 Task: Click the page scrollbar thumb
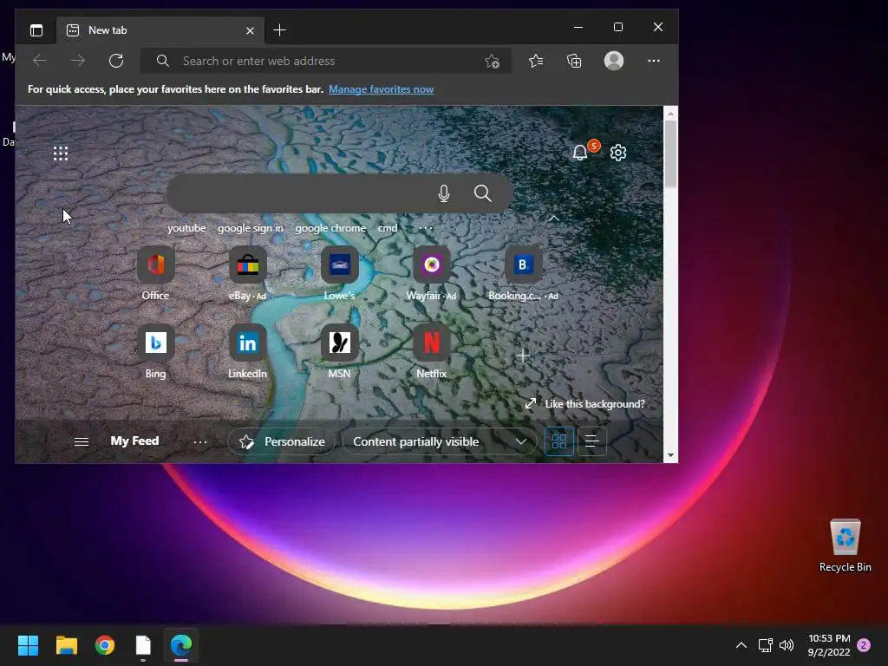point(670,154)
